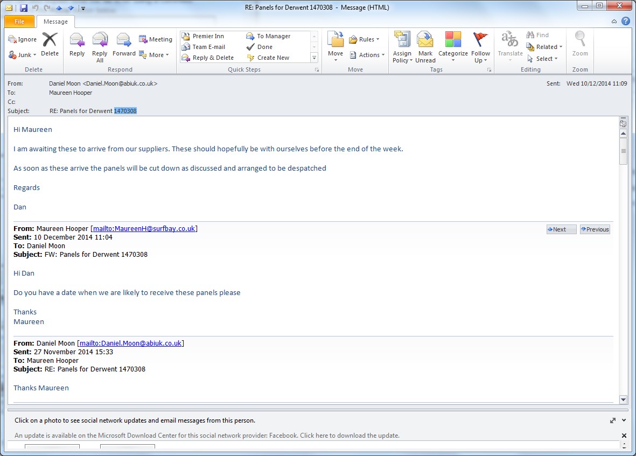Open the Actions dropdown
This screenshot has width=636, height=456.
click(367, 55)
